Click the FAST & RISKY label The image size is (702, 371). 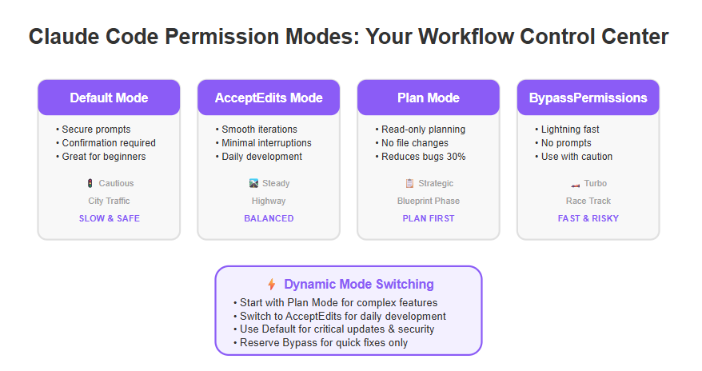(x=588, y=218)
